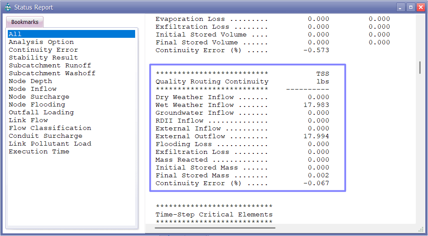Screen dimensions: 428x236
Task: Select the All bookmark
Action: (72, 34)
